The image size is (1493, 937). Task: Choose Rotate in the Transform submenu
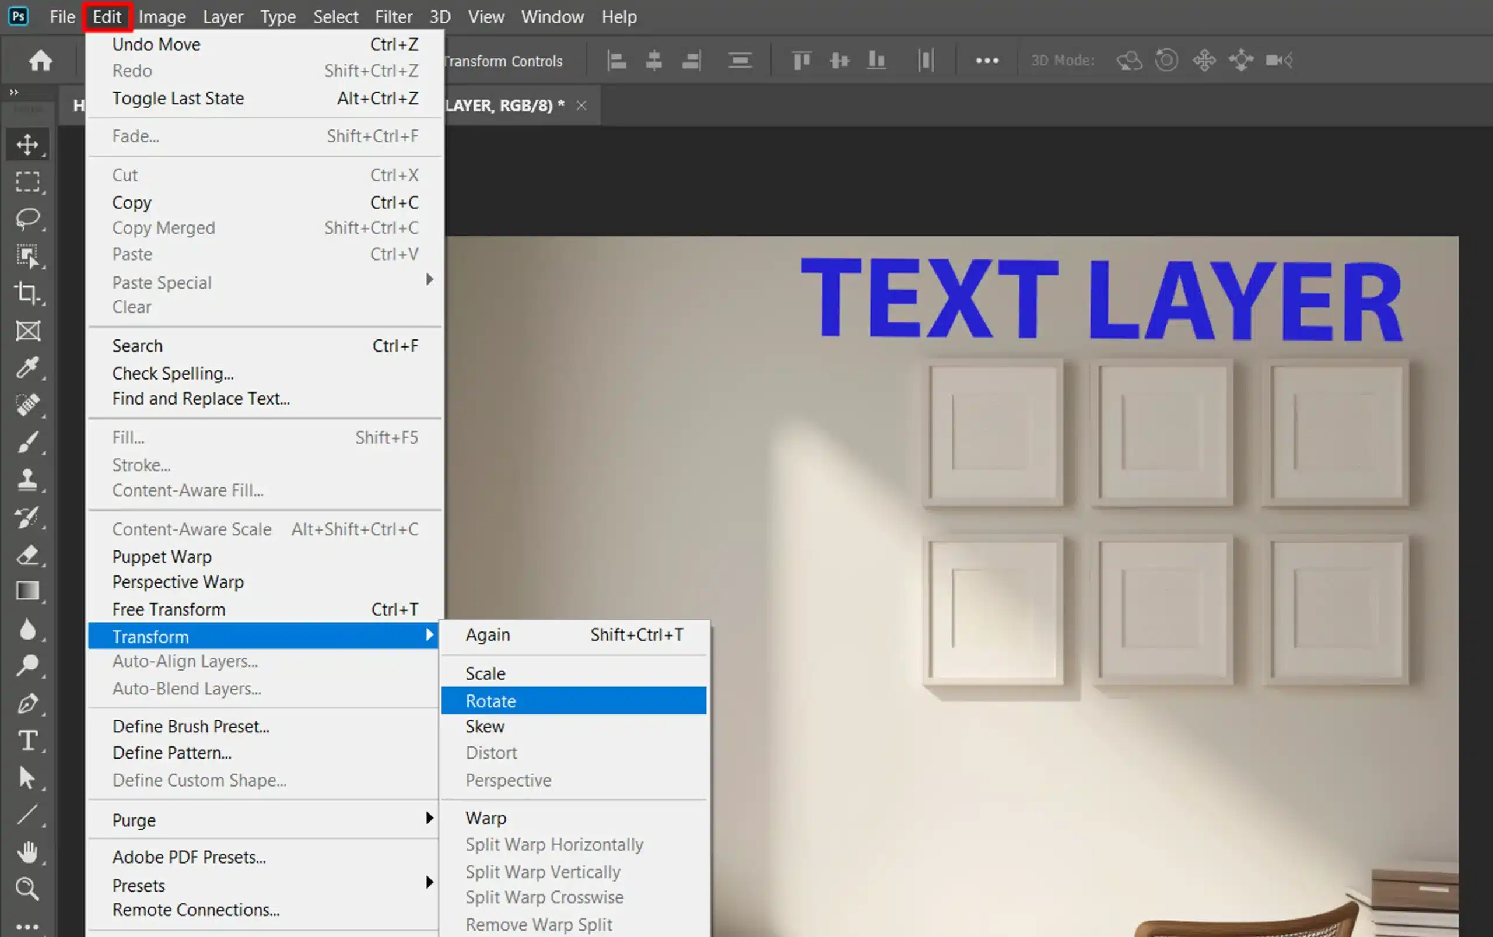574,700
